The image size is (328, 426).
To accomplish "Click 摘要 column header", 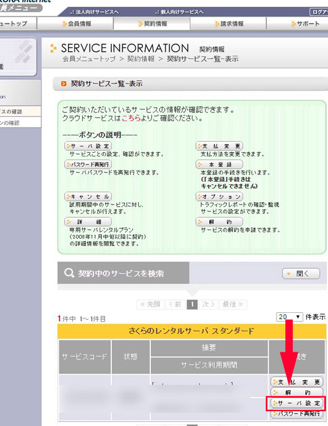I will coord(209,348).
